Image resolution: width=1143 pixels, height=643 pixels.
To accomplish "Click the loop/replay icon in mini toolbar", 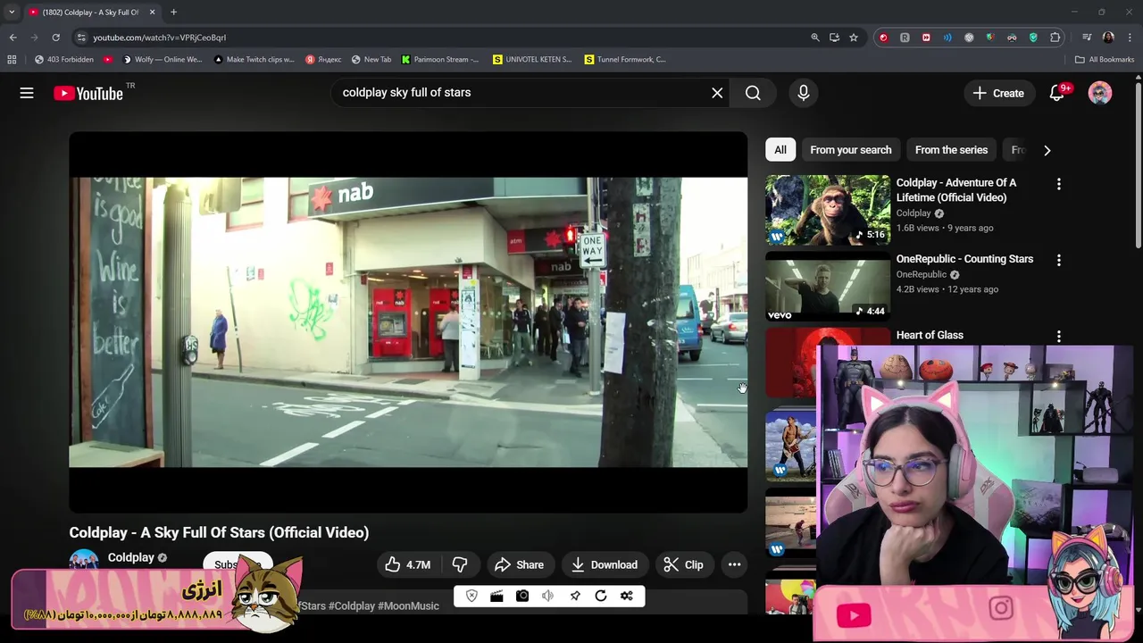I will point(601,596).
